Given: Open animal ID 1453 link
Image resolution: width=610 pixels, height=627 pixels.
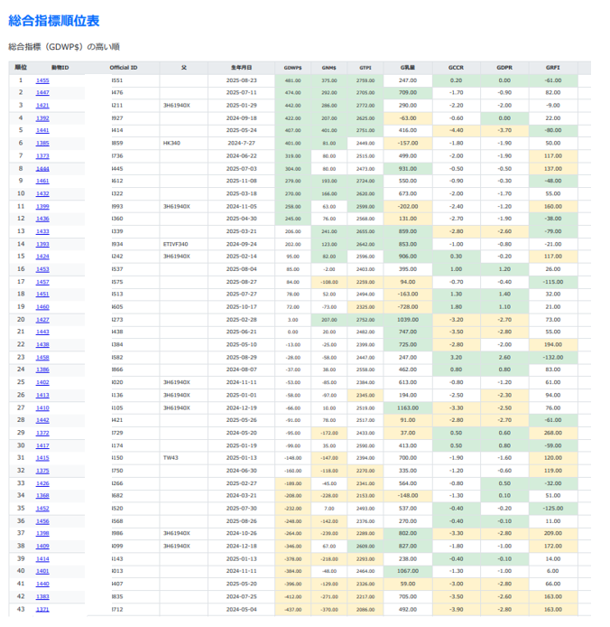Looking at the screenshot, I should coord(42,269).
